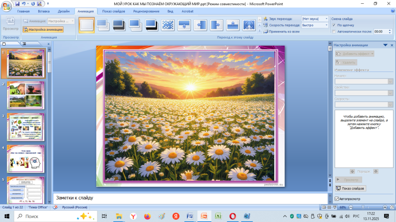Uncheck the 'Автопросмотр' checkbox

337,199
